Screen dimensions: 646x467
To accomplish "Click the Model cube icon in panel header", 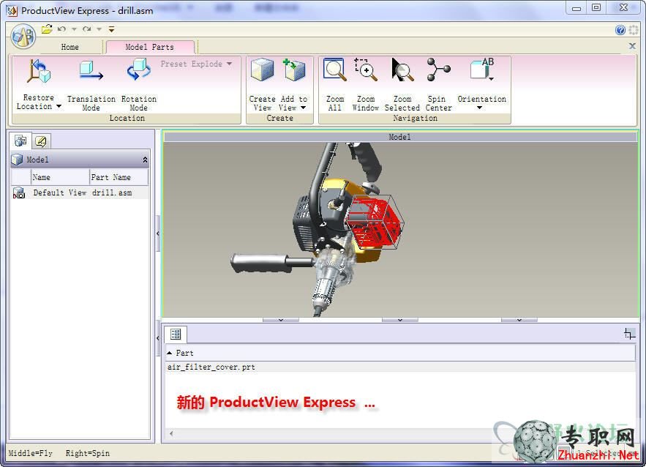I will [x=18, y=160].
